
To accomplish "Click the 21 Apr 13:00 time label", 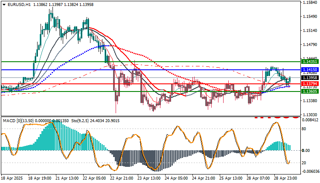I will click(67, 178).
